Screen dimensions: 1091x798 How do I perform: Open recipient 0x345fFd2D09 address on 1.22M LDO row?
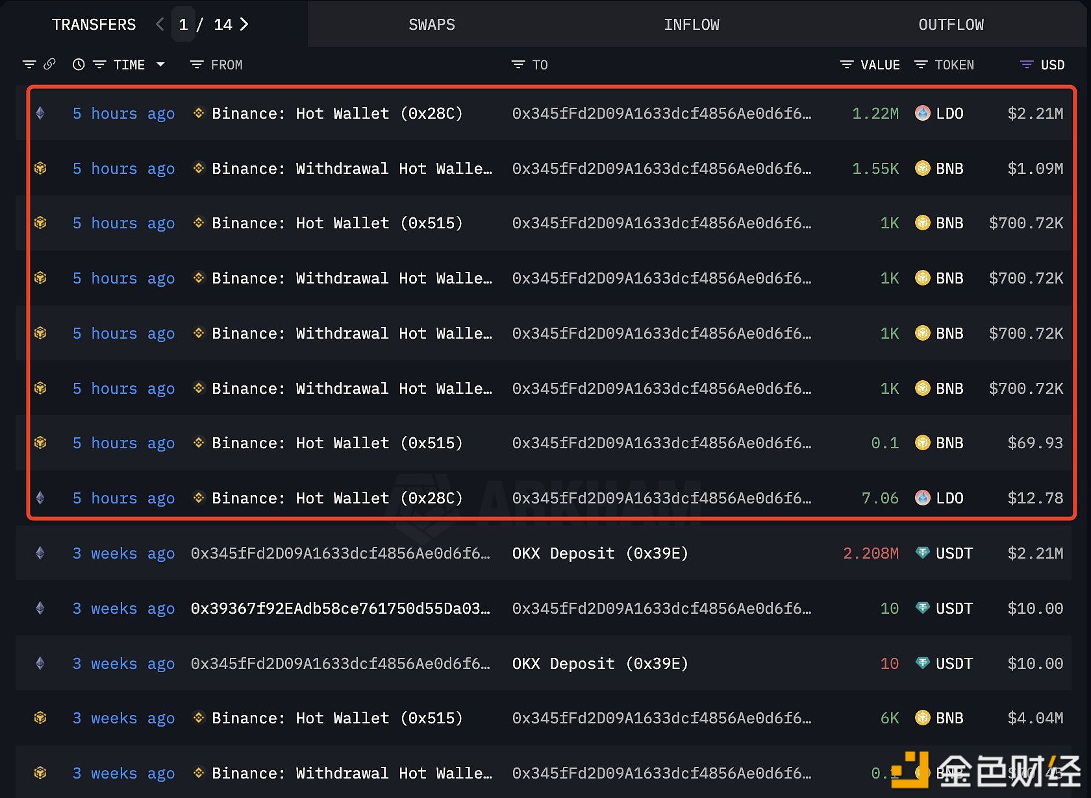662,114
